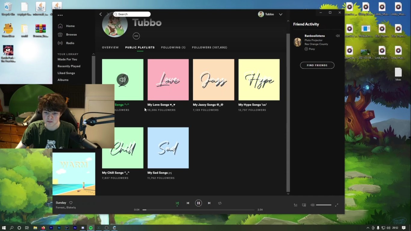Collapse the Your Library section arrow
The width and height of the screenshot is (411, 231).
click(x=93, y=54)
